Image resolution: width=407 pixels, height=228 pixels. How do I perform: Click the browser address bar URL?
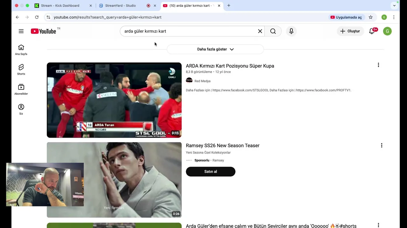tap(107, 17)
